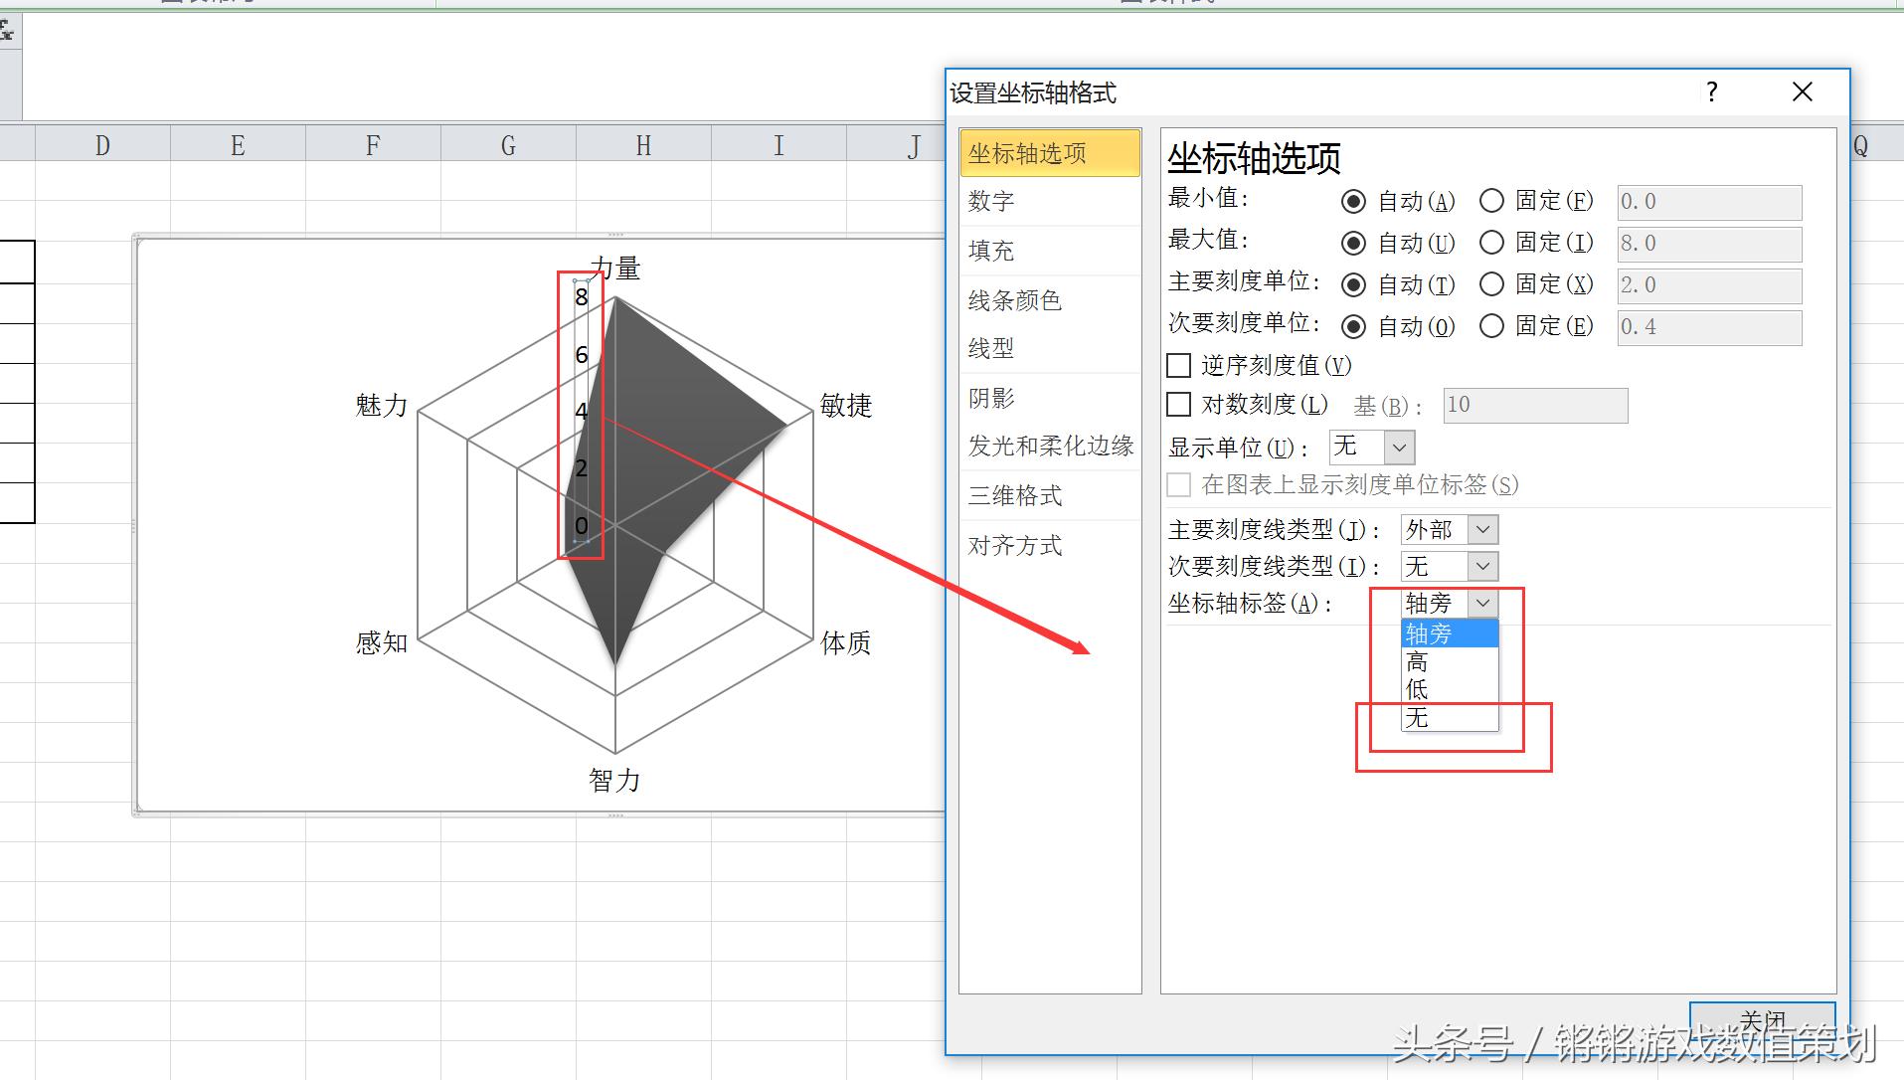Click the help question mark icon

(x=1711, y=91)
